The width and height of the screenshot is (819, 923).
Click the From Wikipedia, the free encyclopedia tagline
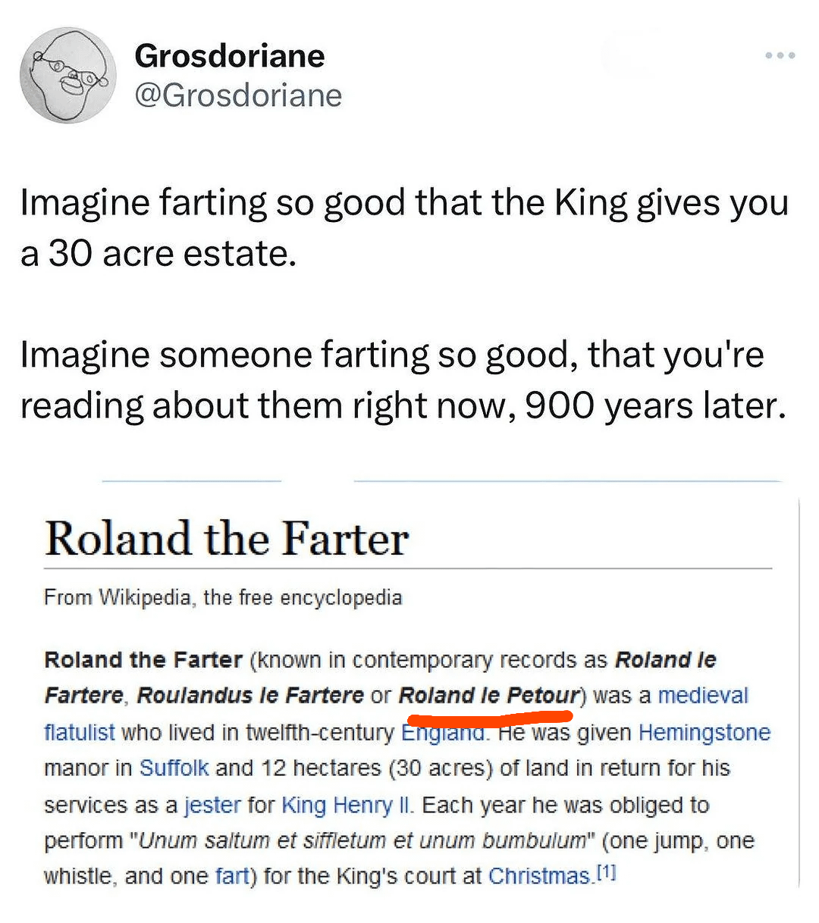[x=223, y=597]
